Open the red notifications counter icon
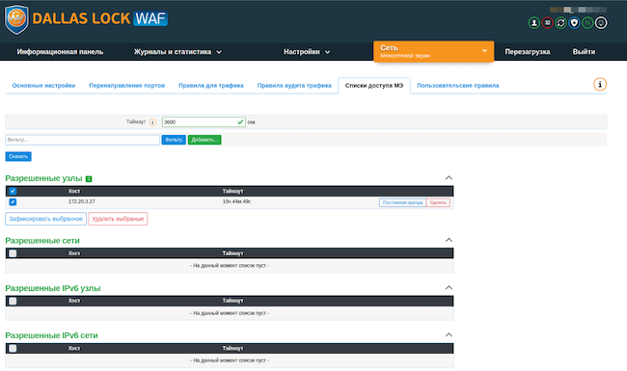The width and height of the screenshot is (627, 371). 548,23
